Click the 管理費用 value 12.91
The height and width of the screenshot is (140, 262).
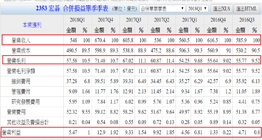(x=128, y=91)
